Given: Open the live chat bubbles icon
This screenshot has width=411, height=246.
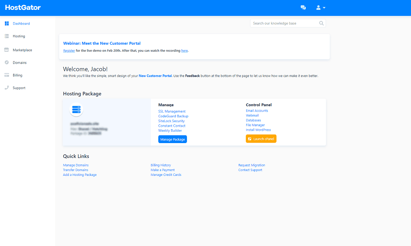Looking at the screenshot, I should 303,7.
